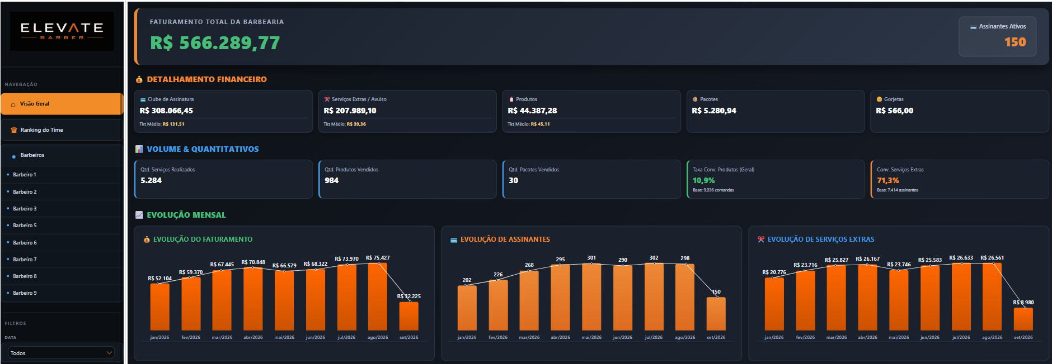Select Barbeiro 9 in sidebar
1052x364 pixels.
(x=62, y=293)
